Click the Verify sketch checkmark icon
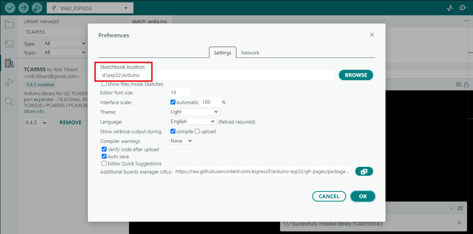This screenshot has height=234, width=473. 10,7
